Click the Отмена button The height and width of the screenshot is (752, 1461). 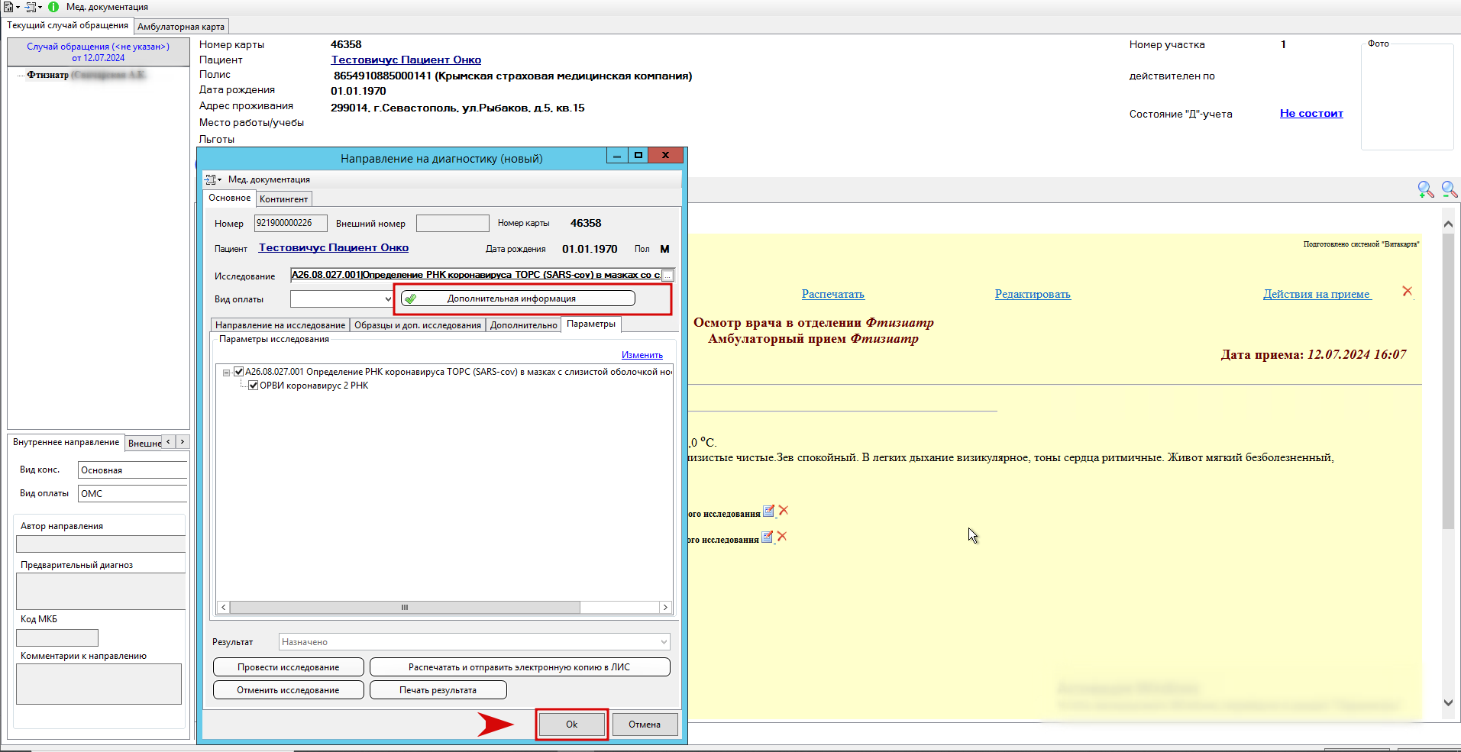point(645,725)
